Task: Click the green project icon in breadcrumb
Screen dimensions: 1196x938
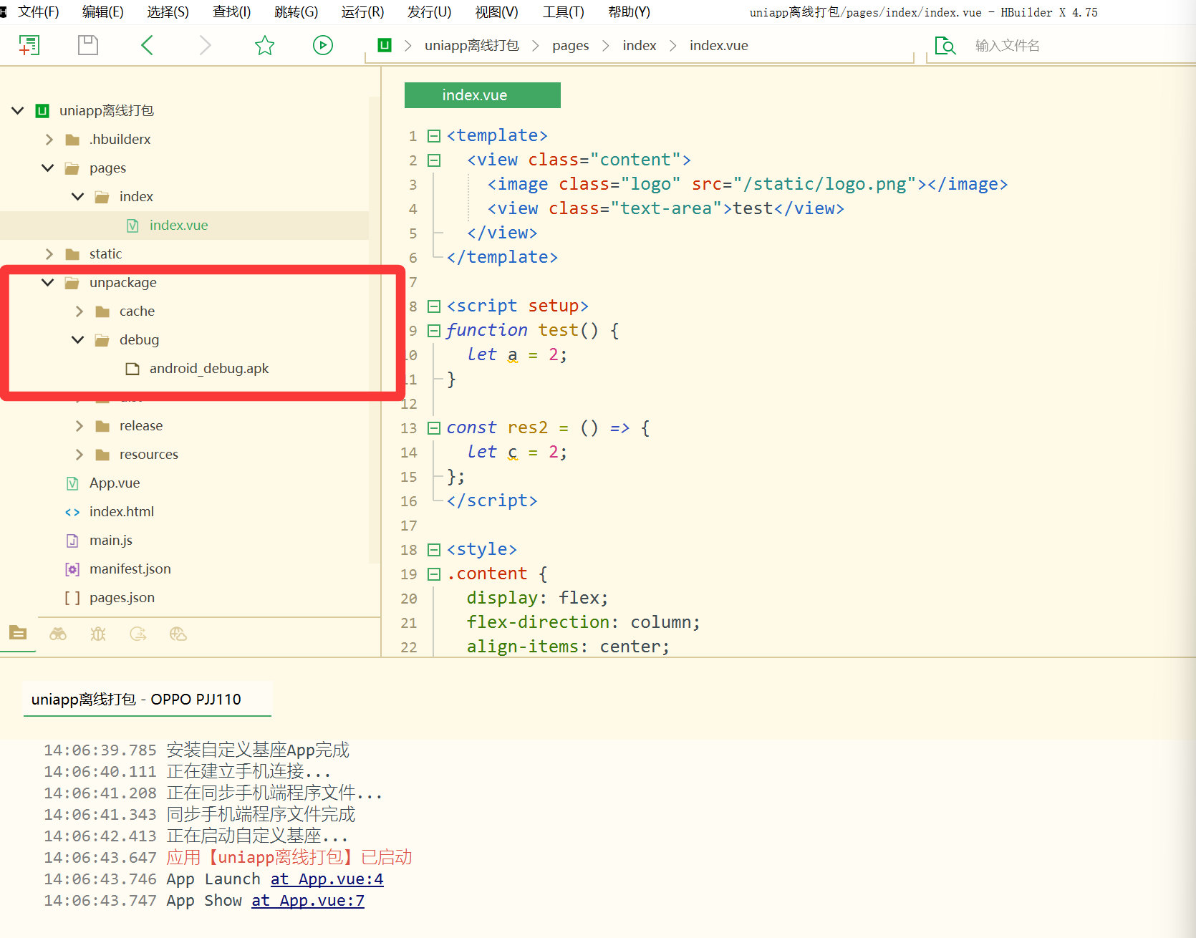Action: pyautogui.click(x=385, y=45)
